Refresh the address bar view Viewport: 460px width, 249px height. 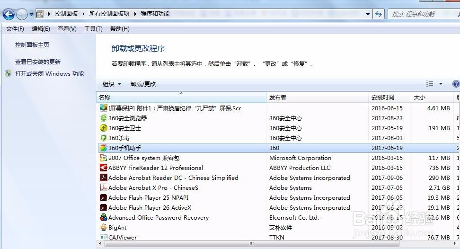[379, 14]
